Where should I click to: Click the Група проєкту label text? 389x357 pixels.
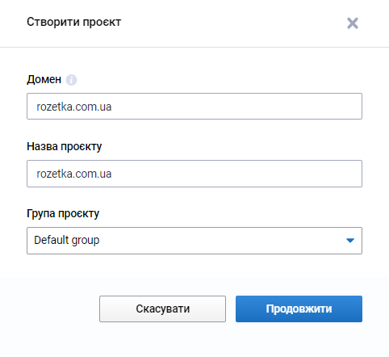pyautogui.click(x=63, y=213)
